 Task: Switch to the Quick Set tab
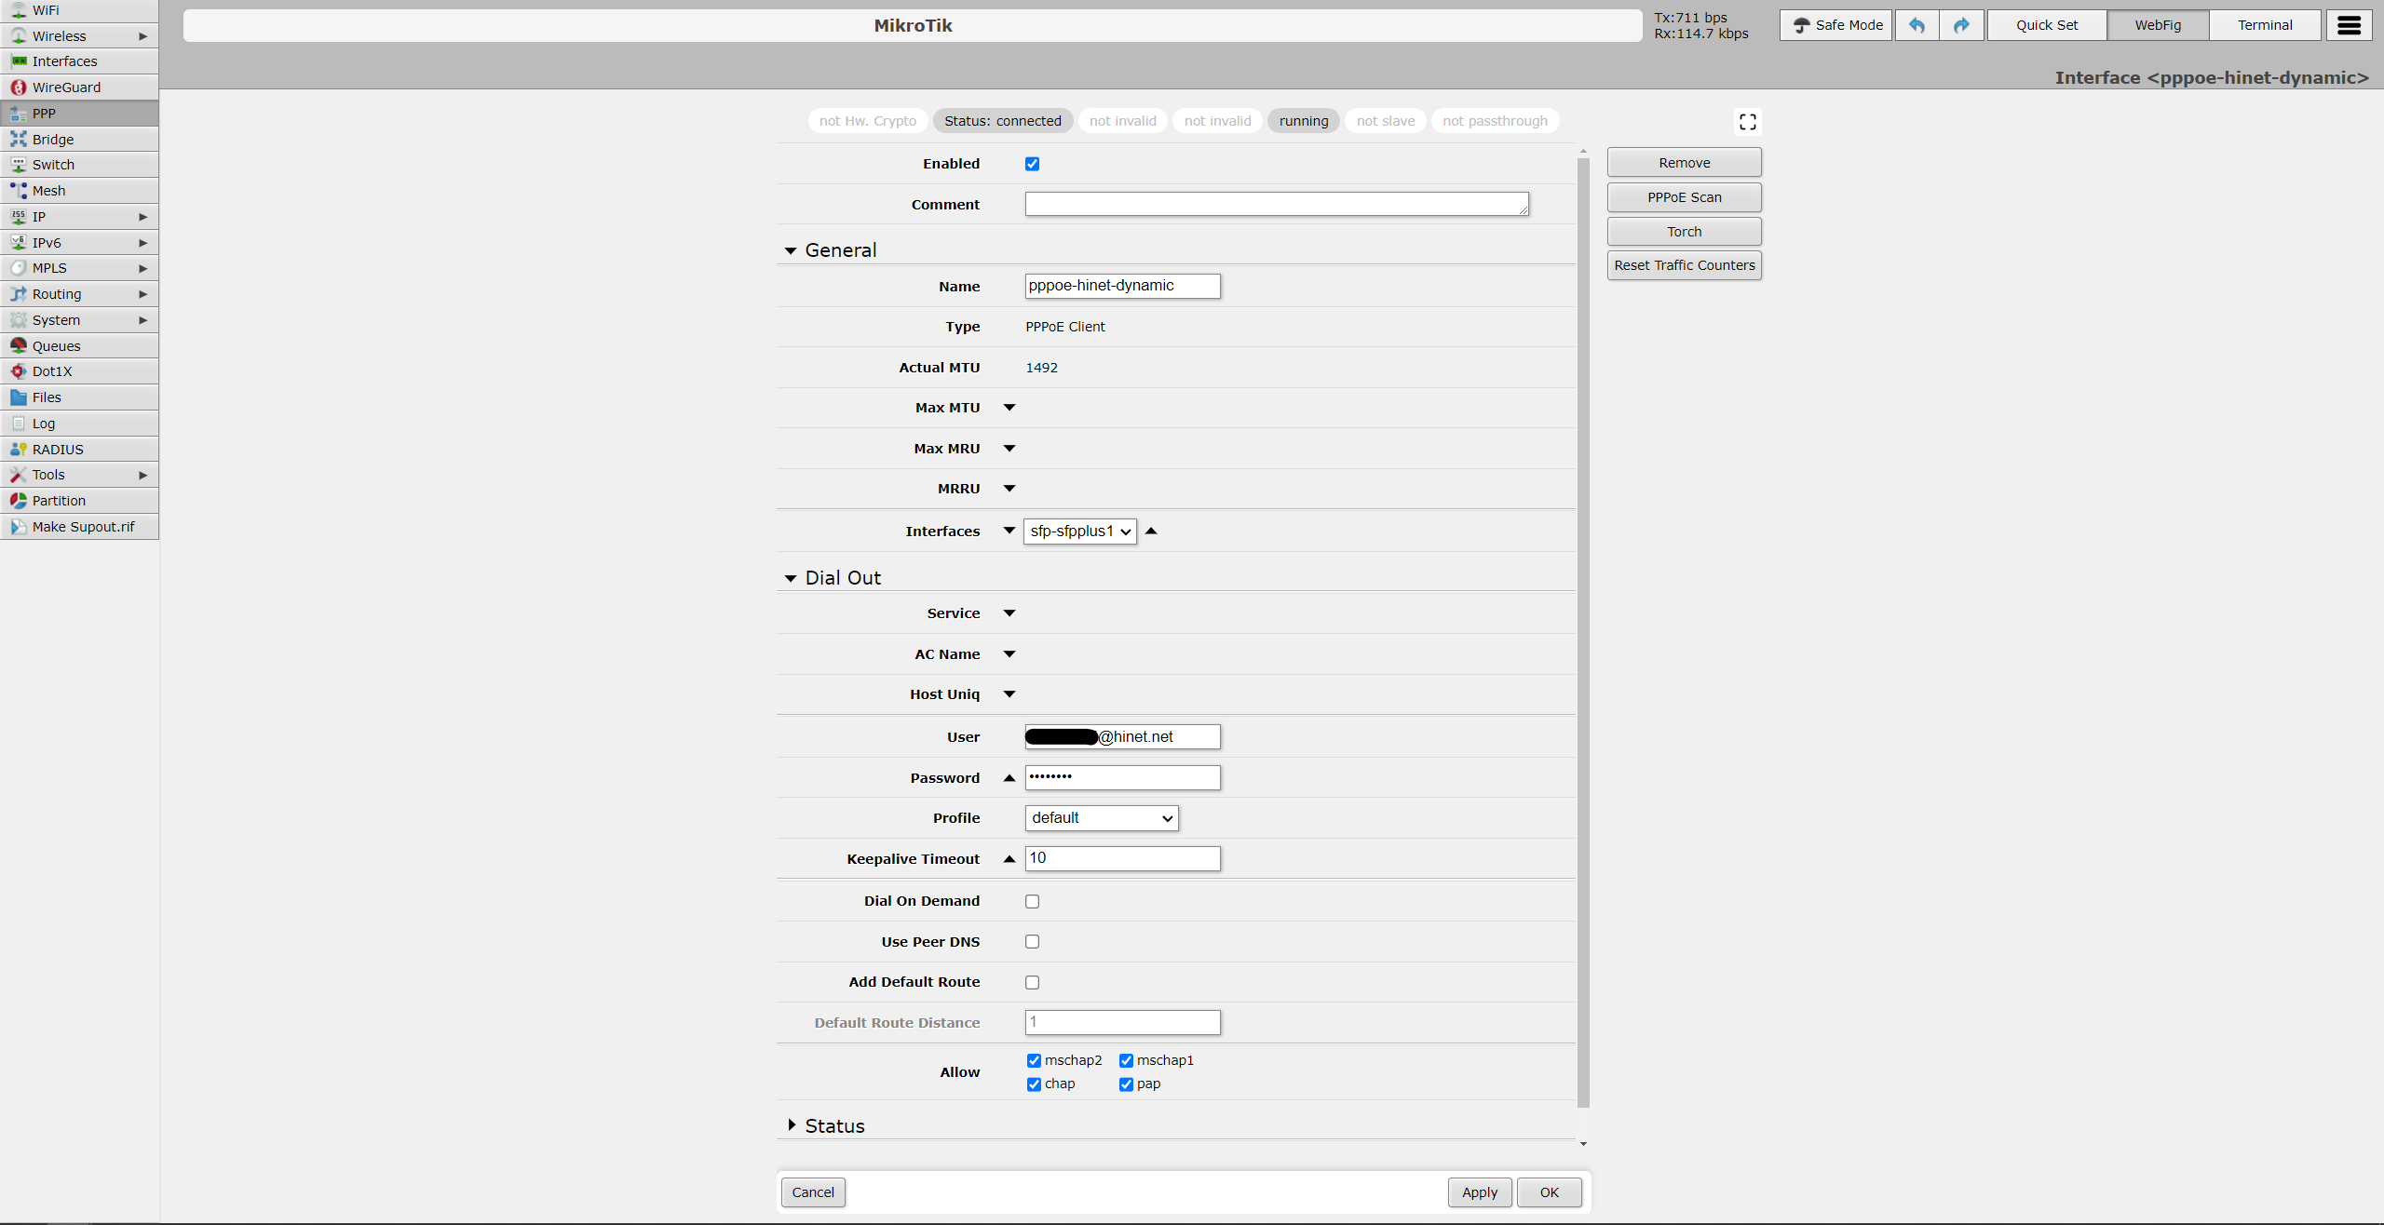click(2046, 25)
